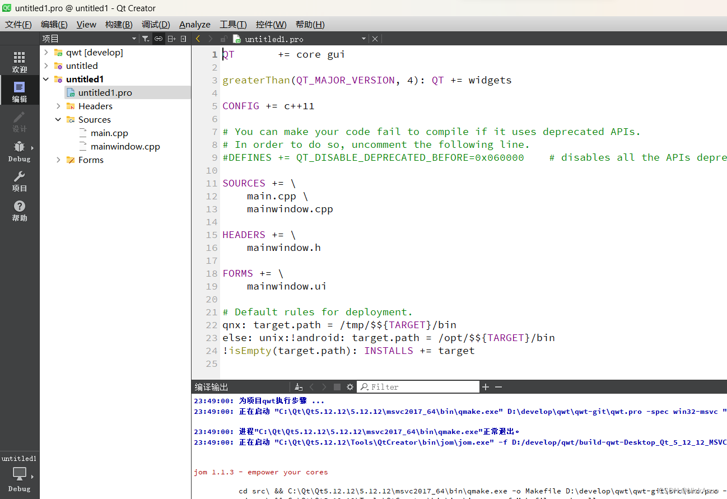The width and height of the screenshot is (727, 499).
Task: Select the untitled project entry
Action: coord(82,66)
